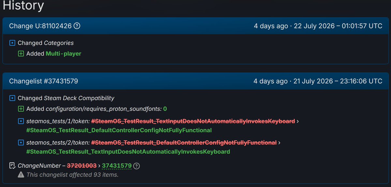
Task: Open Changelist #37431579 header link
Action: tap(43, 81)
